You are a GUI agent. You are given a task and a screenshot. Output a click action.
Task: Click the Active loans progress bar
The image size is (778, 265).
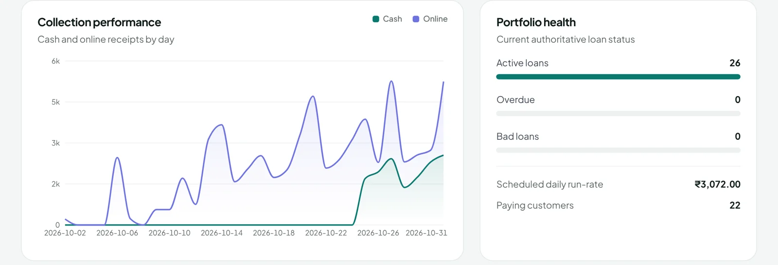point(618,77)
